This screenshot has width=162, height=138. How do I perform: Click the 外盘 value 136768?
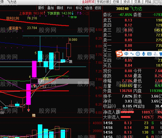126,91
